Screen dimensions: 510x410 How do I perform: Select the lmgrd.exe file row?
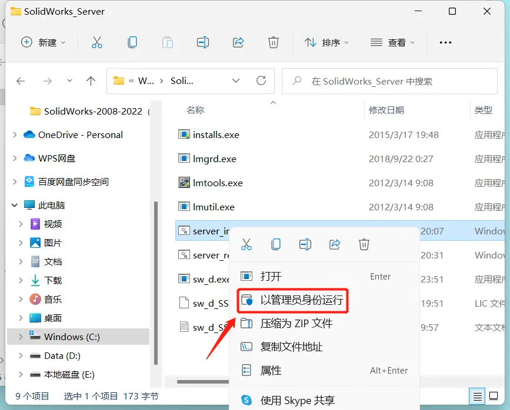pos(340,159)
